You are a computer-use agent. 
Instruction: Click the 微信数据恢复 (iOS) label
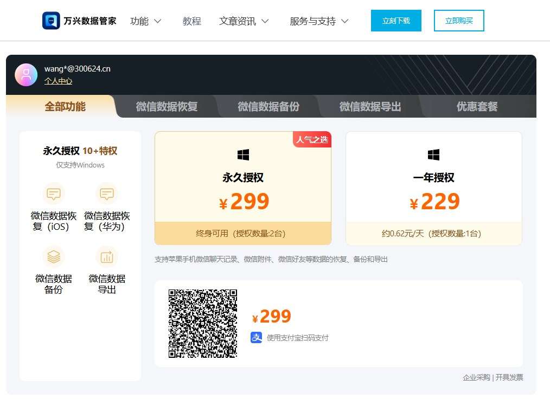[x=53, y=221]
